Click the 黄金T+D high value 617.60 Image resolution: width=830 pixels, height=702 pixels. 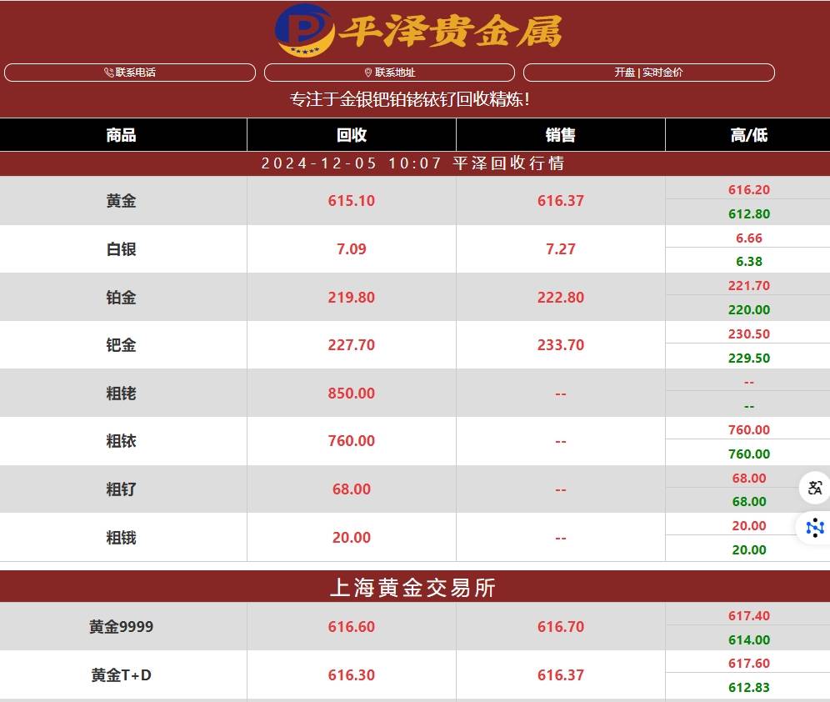(x=749, y=664)
